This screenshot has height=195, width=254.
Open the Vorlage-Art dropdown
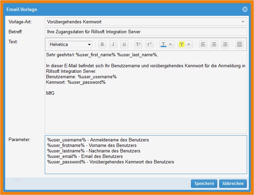point(146,22)
